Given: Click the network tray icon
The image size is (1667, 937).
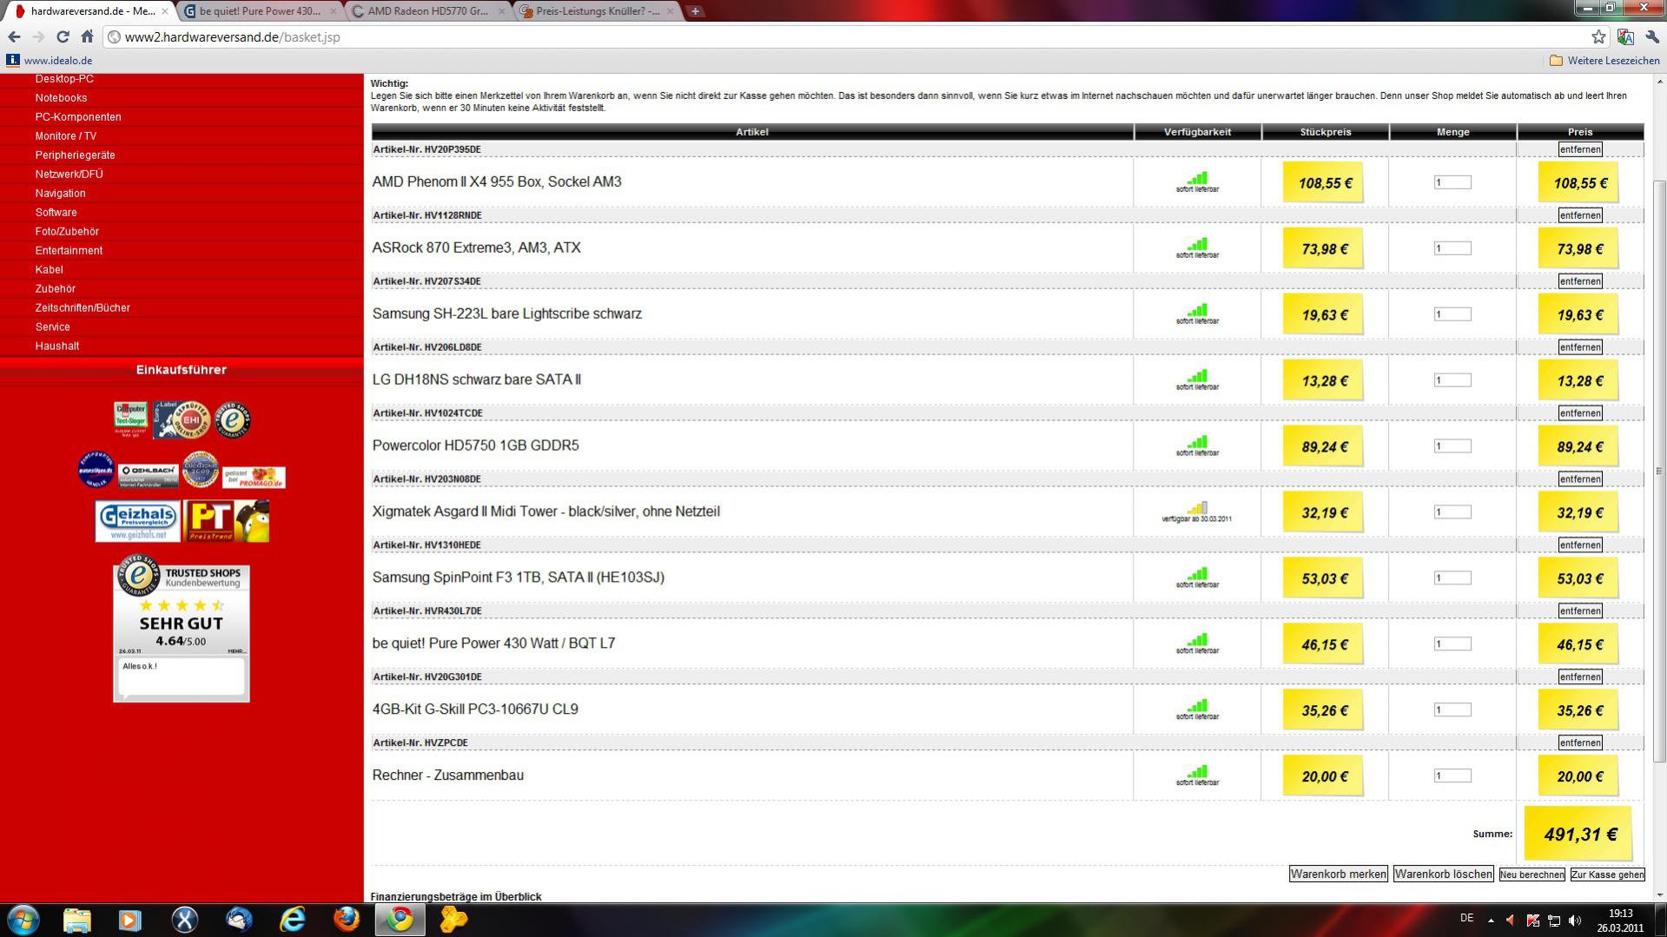Looking at the screenshot, I should (1554, 921).
